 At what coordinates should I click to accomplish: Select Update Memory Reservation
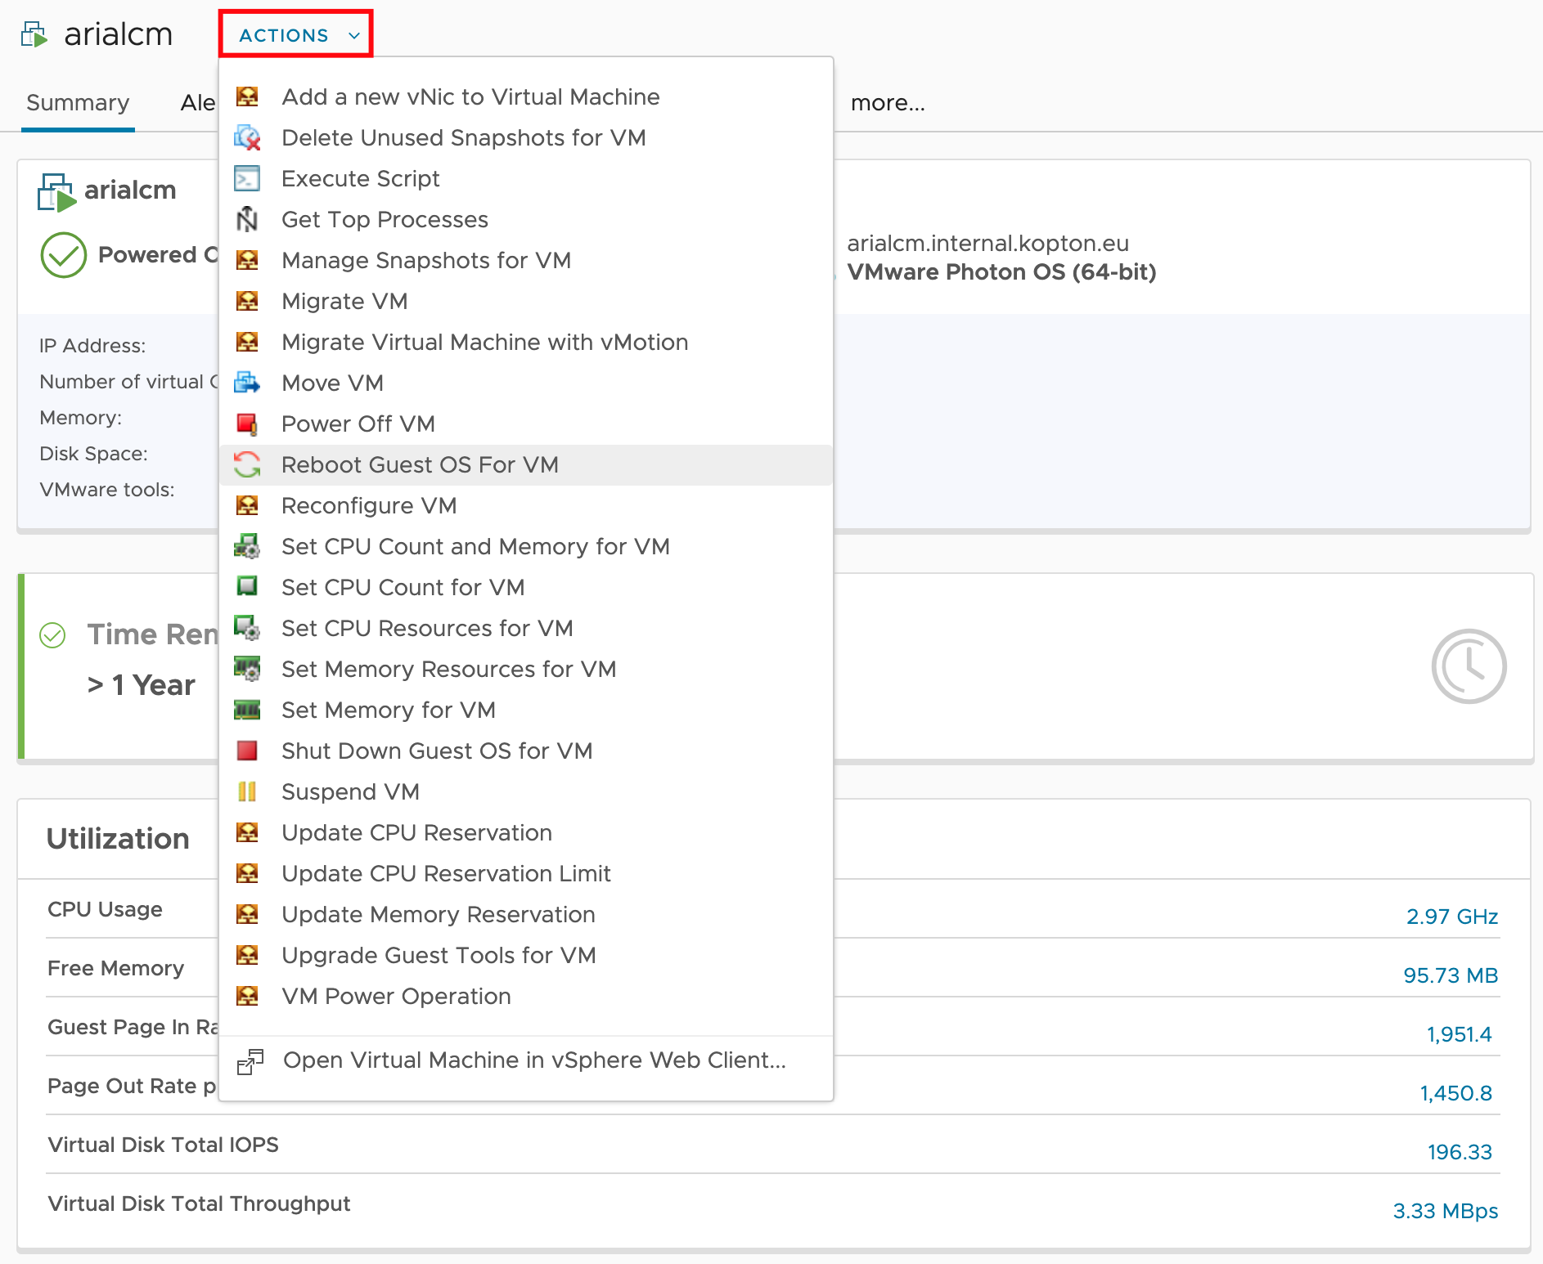point(526,914)
